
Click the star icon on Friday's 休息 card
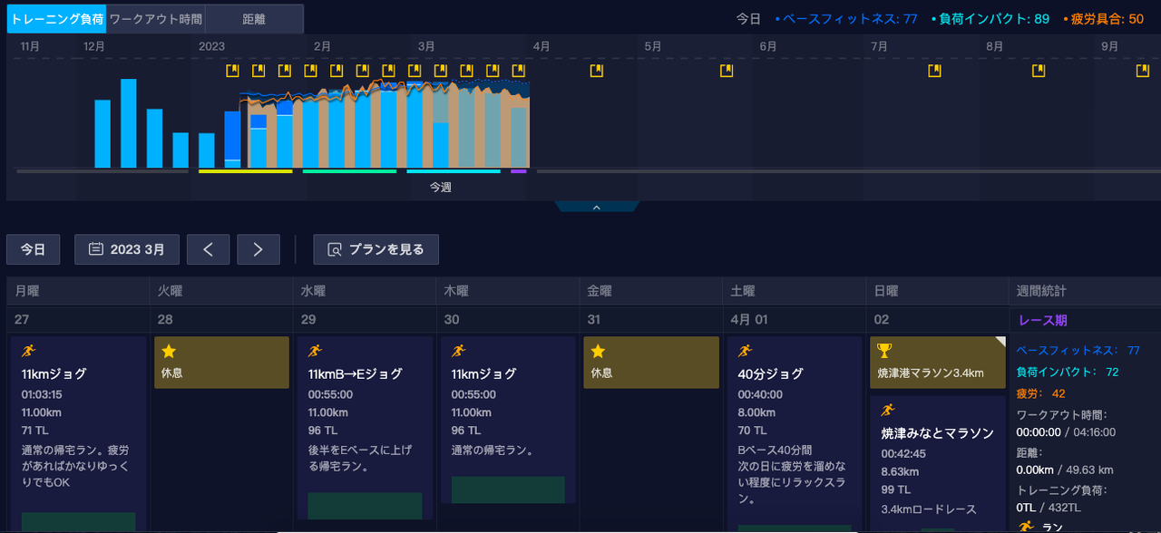(598, 351)
